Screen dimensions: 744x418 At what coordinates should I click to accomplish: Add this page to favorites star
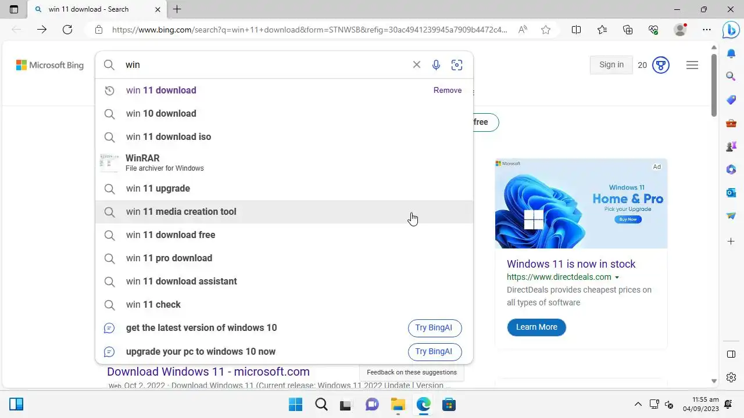pos(546,30)
